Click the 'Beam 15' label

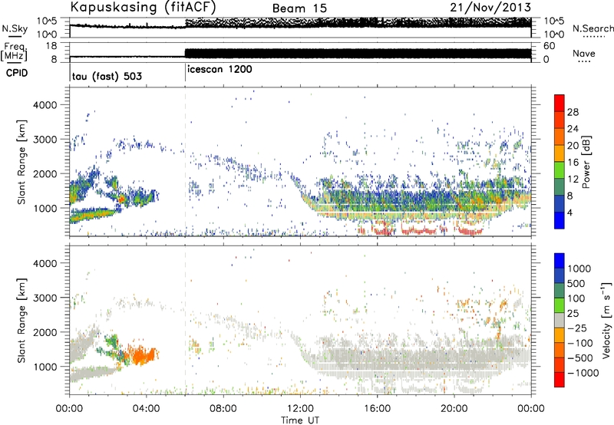(x=299, y=8)
